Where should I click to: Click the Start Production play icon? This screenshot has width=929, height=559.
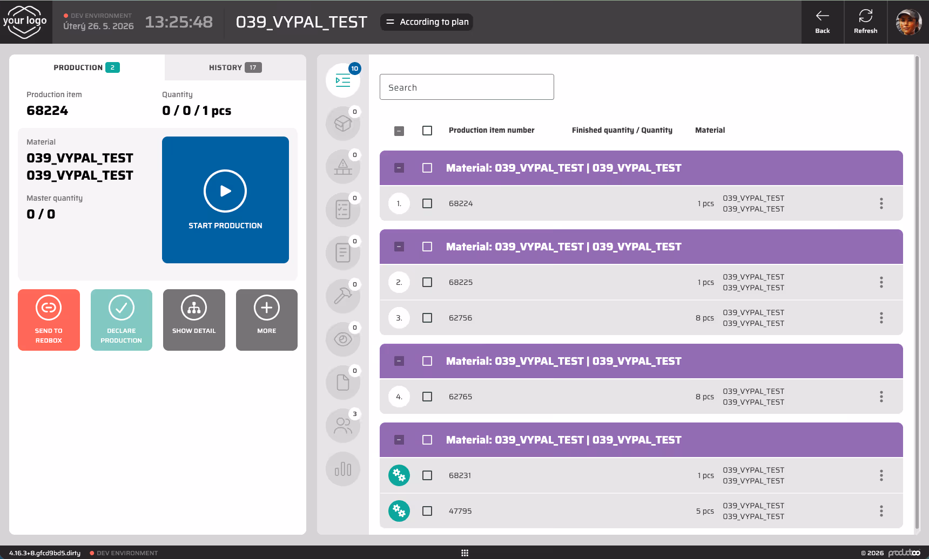[225, 191]
